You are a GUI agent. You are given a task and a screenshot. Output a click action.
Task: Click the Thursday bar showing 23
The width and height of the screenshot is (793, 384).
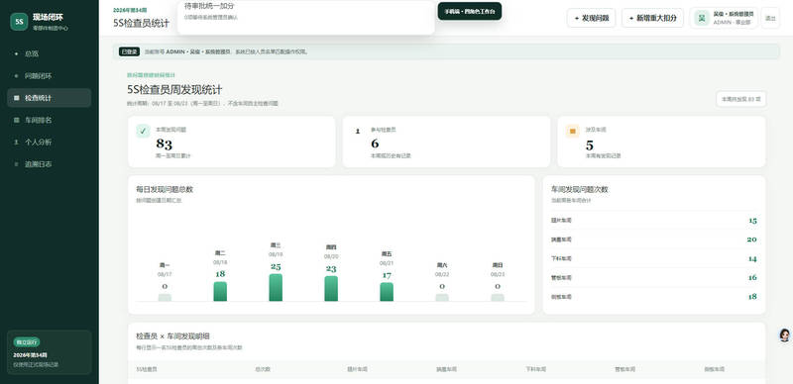(331, 289)
